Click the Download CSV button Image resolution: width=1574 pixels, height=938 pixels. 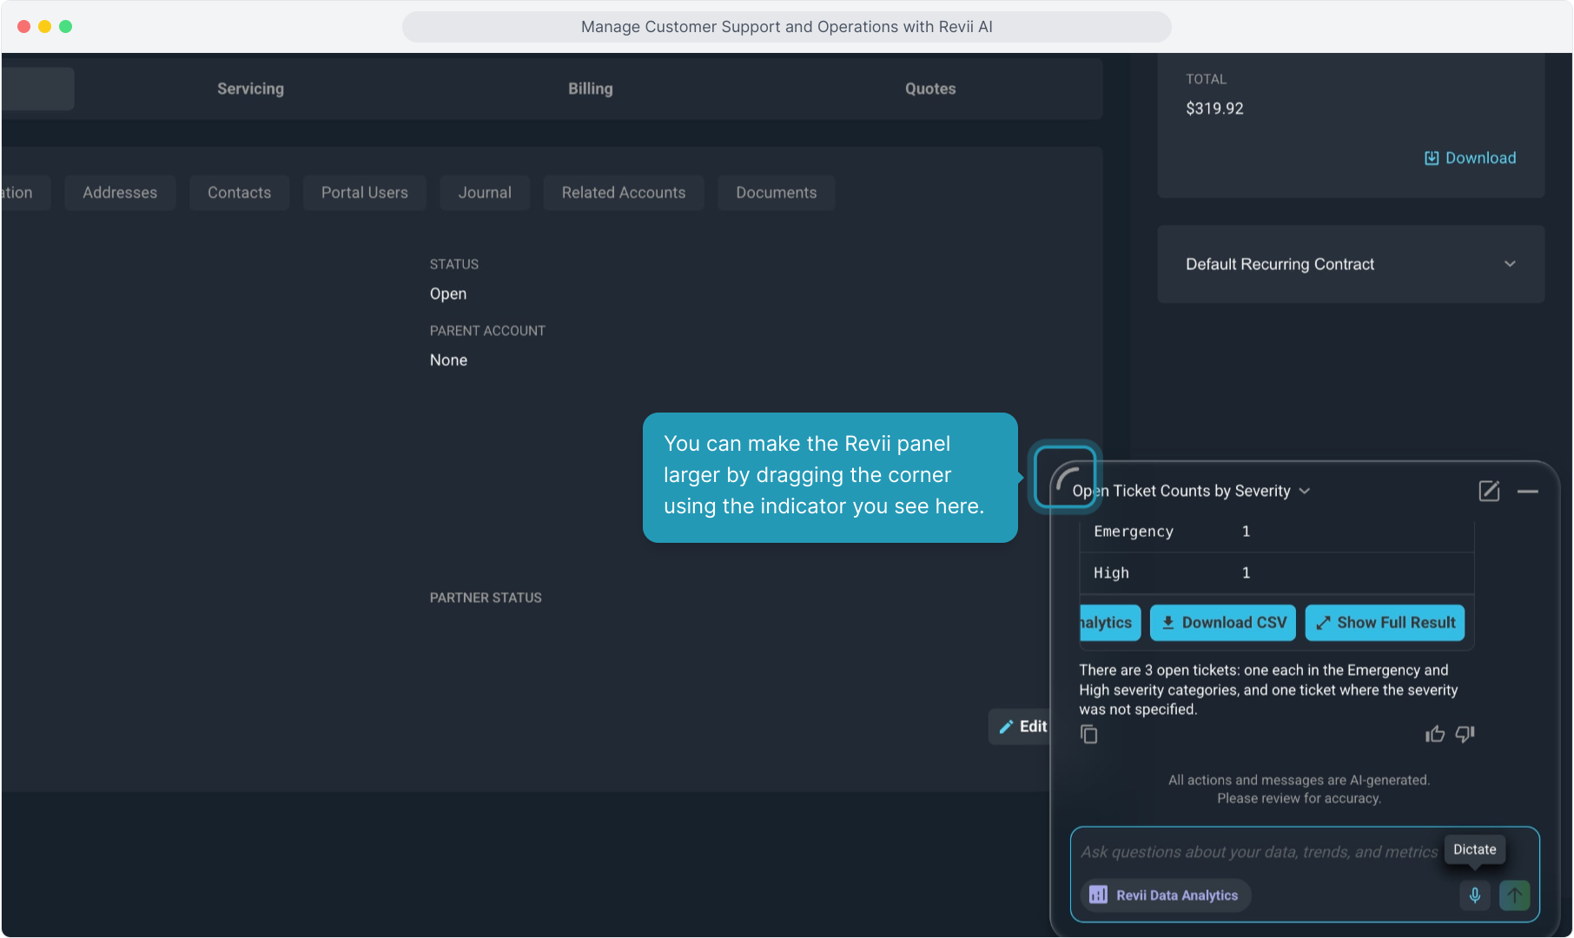(1223, 623)
